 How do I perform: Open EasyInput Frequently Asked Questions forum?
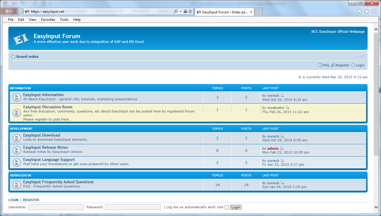pos(58,182)
